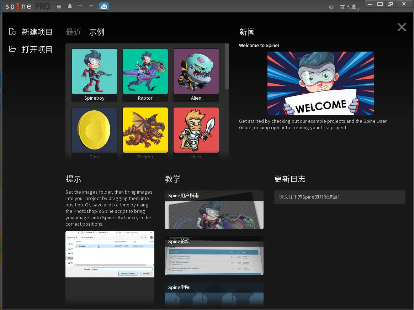Toggle the welcome screen envelope icon
The height and width of the screenshot is (310, 414).
tap(104, 6)
